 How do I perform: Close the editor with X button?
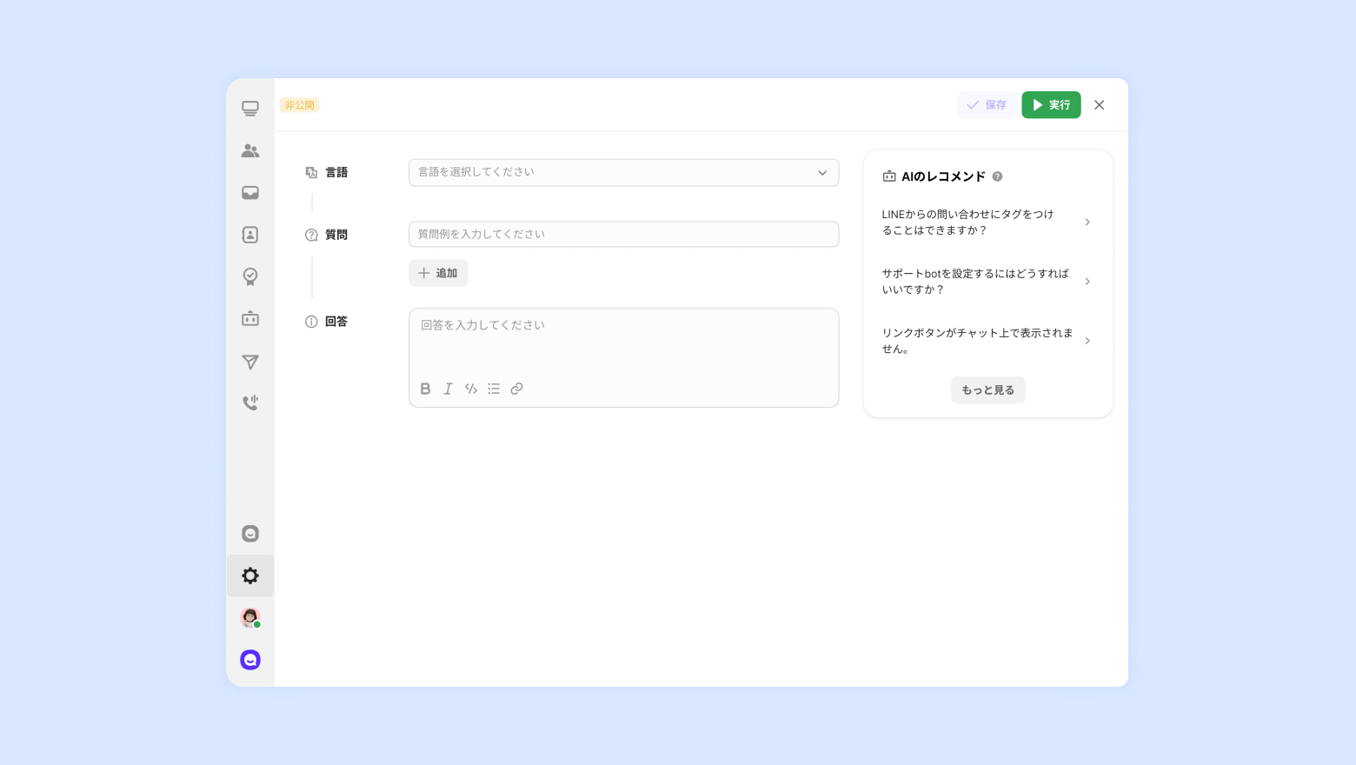coord(1100,105)
